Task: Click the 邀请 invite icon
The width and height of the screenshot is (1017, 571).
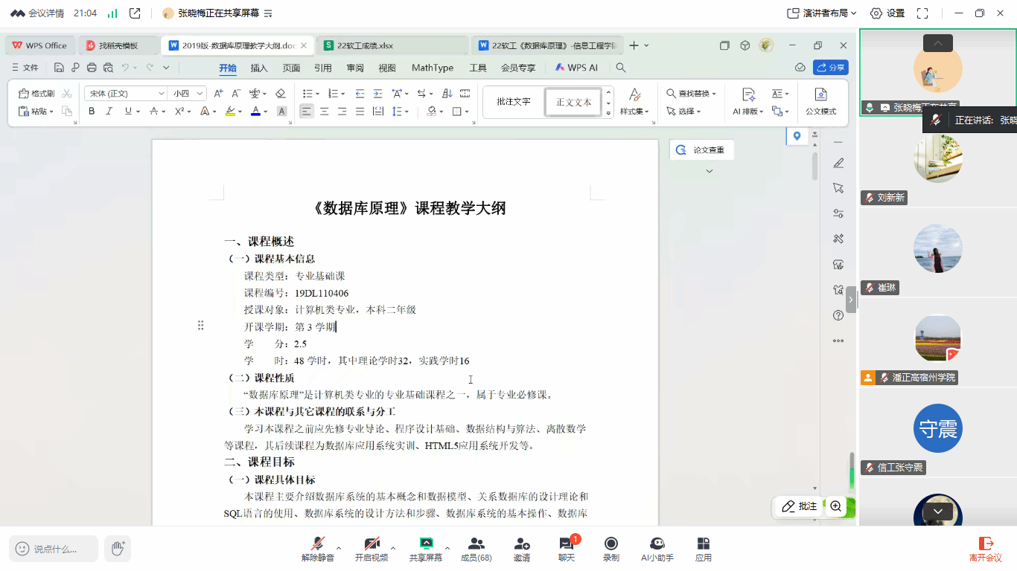Action: (x=522, y=549)
